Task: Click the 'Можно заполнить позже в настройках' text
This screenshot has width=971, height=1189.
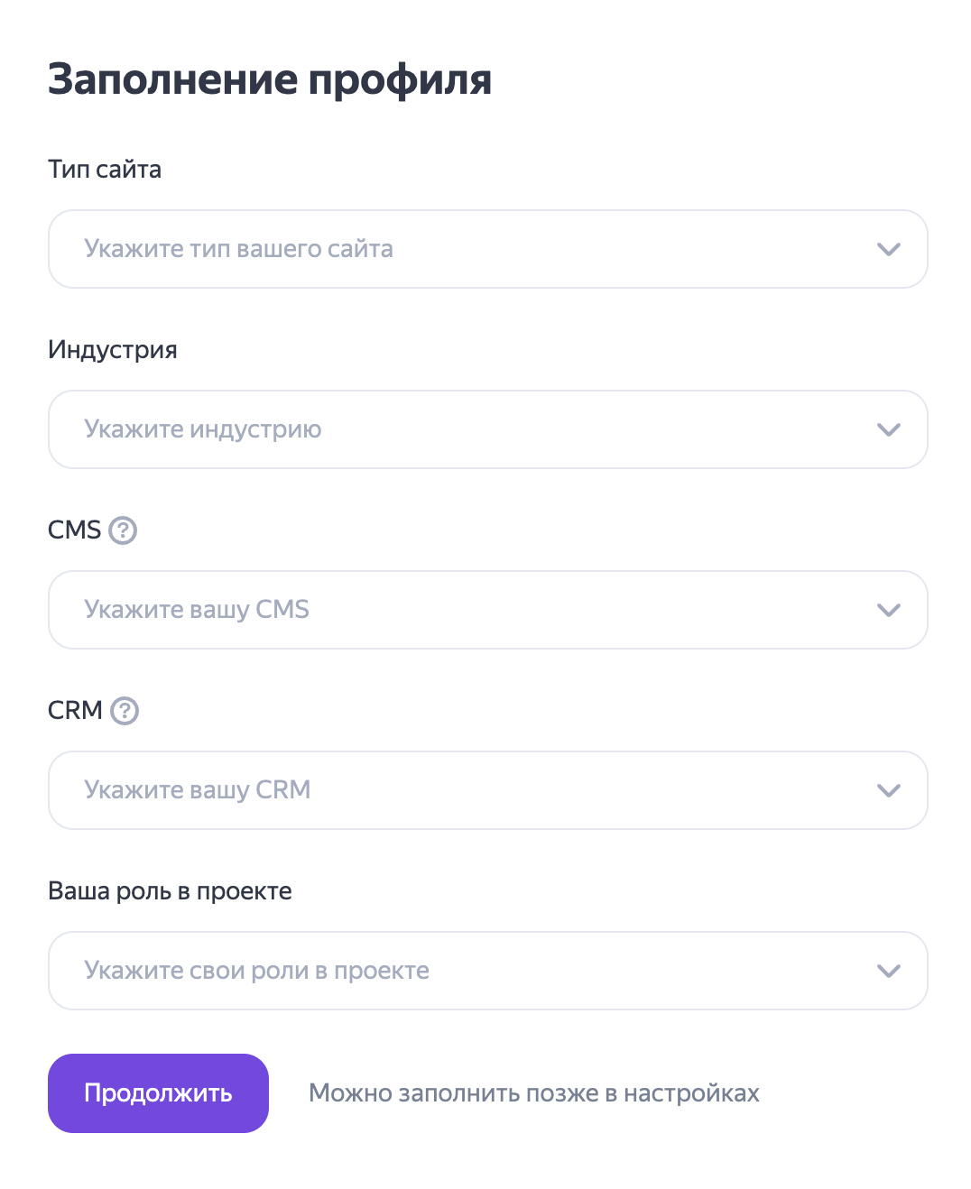Action: pos(533,1093)
